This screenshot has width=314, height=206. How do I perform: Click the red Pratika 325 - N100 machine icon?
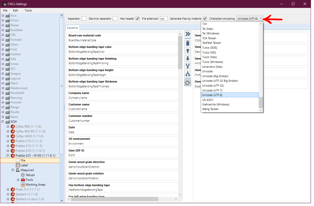(13, 156)
